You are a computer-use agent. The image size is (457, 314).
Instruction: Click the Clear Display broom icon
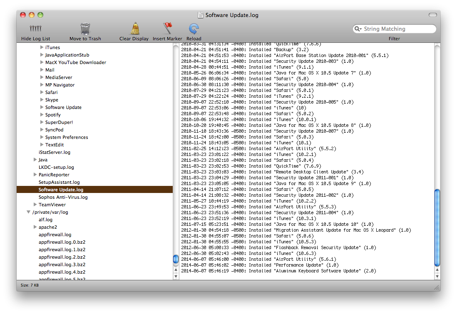[x=135, y=29]
